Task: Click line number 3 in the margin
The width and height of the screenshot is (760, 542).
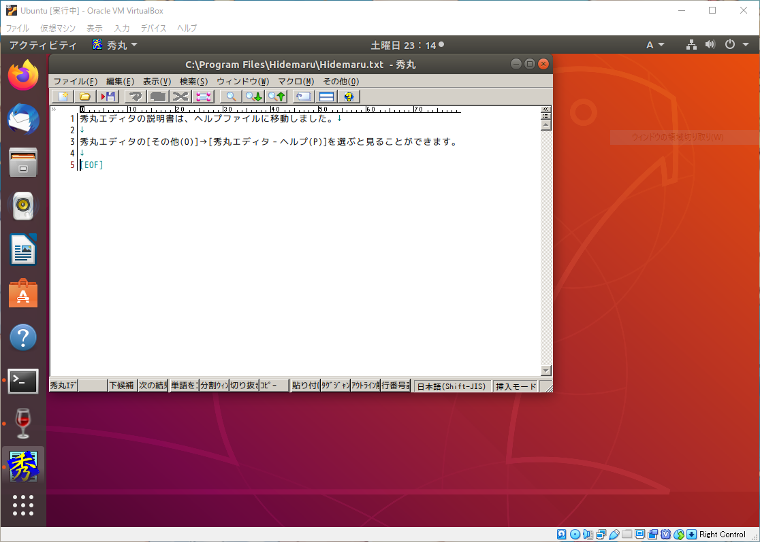Action: pyautogui.click(x=72, y=142)
